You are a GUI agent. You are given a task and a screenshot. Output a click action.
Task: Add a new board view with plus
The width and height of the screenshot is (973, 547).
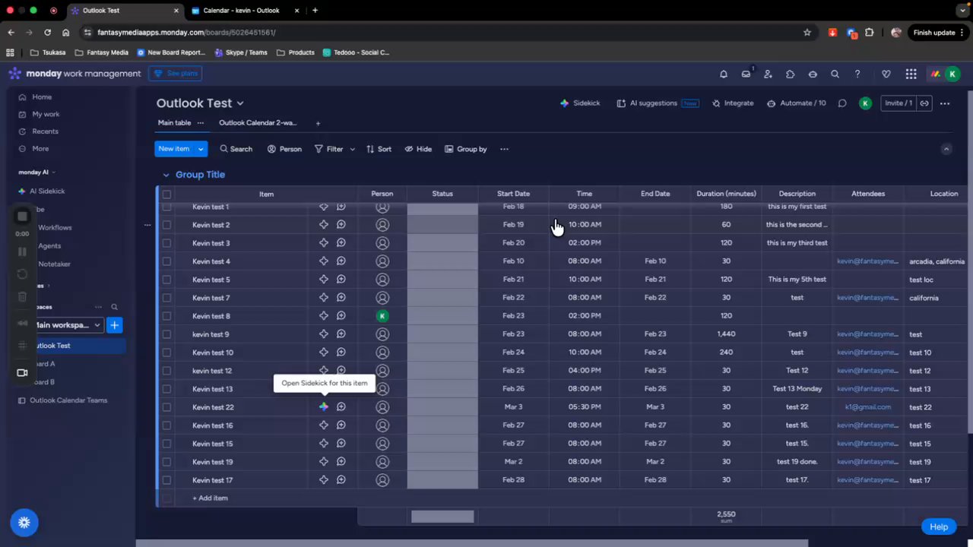(318, 123)
